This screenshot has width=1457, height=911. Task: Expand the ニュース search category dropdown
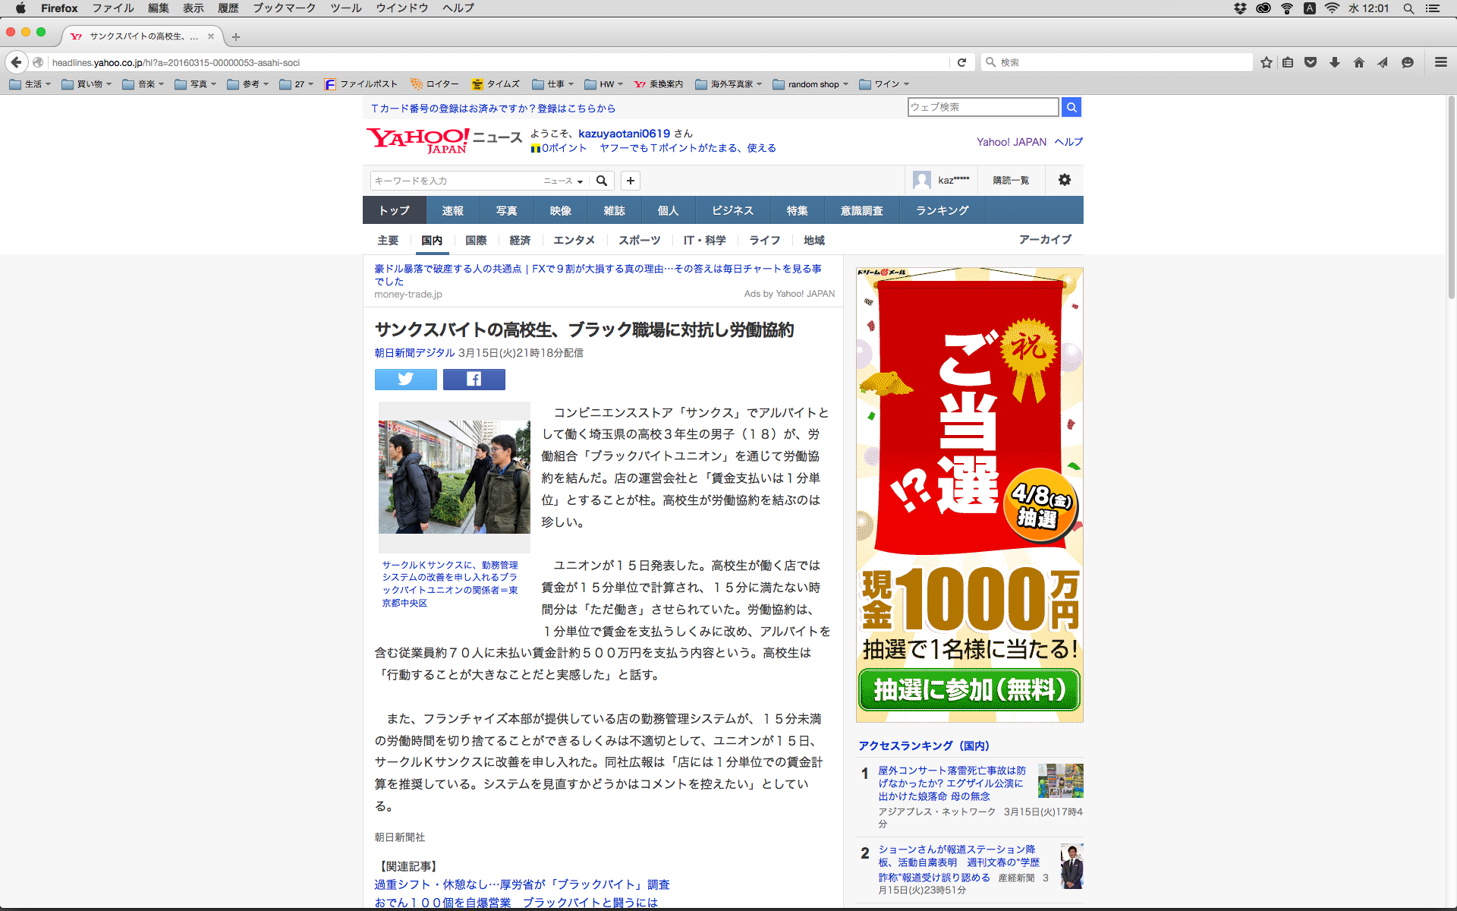[563, 181]
